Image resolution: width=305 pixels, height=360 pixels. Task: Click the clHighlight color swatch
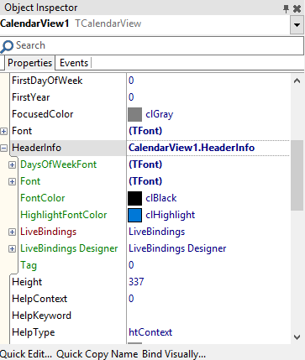(134, 215)
